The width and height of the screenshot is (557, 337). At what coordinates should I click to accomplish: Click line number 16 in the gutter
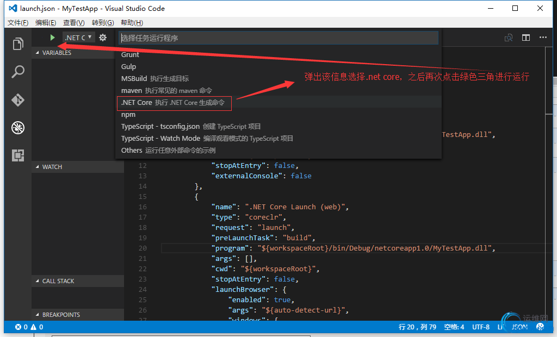(143, 207)
